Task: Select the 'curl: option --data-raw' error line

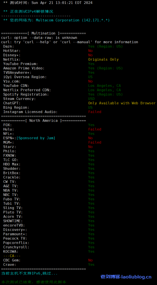Action: pyautogui.click(x=39, y=38)
